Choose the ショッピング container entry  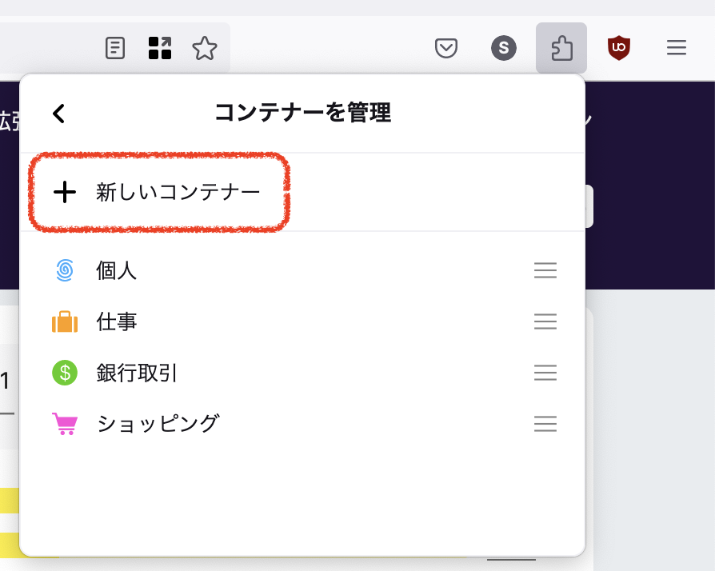point(158,423)
